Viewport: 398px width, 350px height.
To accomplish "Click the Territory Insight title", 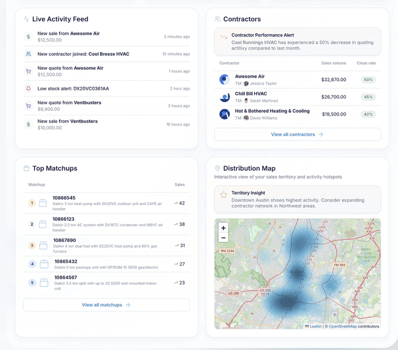I will click(248, 192).
